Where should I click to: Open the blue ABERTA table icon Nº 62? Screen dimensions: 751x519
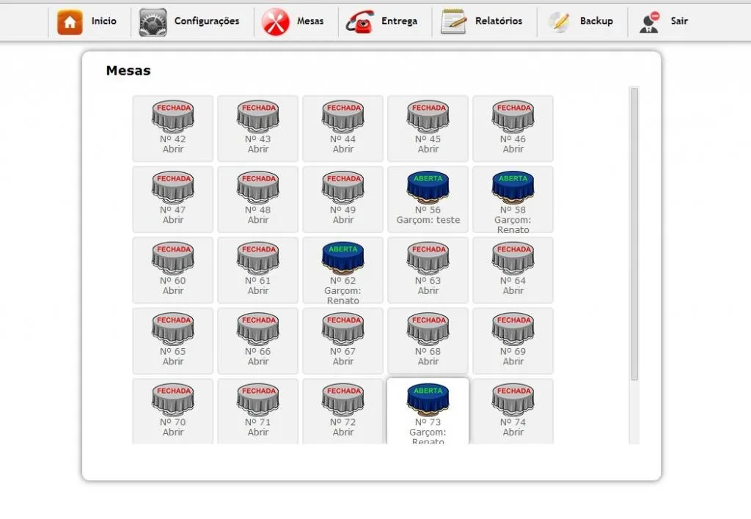[x=343, y=258]
